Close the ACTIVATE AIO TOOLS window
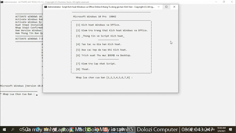Screen dimensions: 236x133 [x=232, y=2]
